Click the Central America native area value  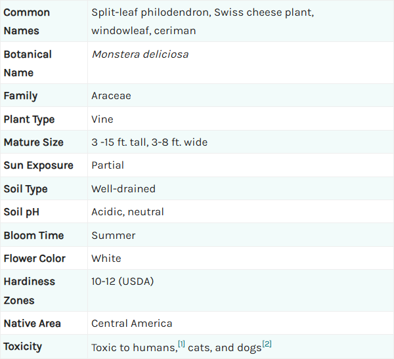(x=132, y=324)
